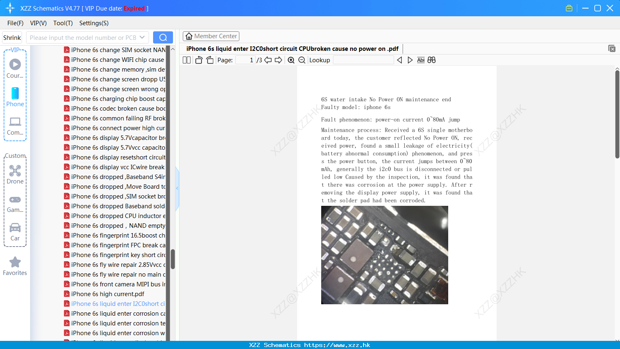Click the XZZ Schematics logo icon
The height and width of the screenshot is (349, 620).
pyautogui.click(x=10, y=8)
